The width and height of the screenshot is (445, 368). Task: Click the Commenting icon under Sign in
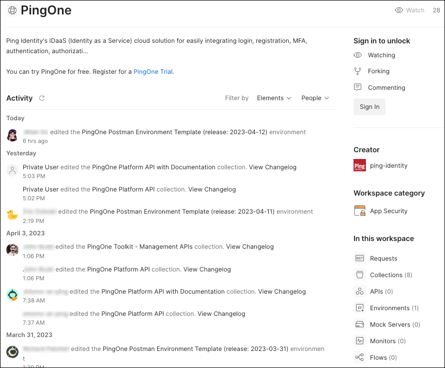[358, 87]
